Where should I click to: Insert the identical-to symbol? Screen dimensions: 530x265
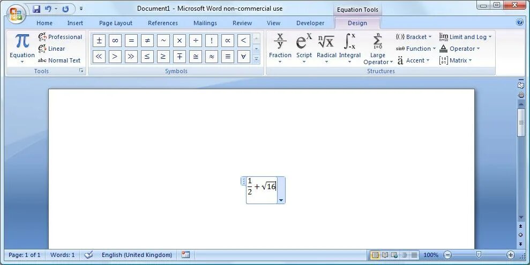tap(227, 56)
